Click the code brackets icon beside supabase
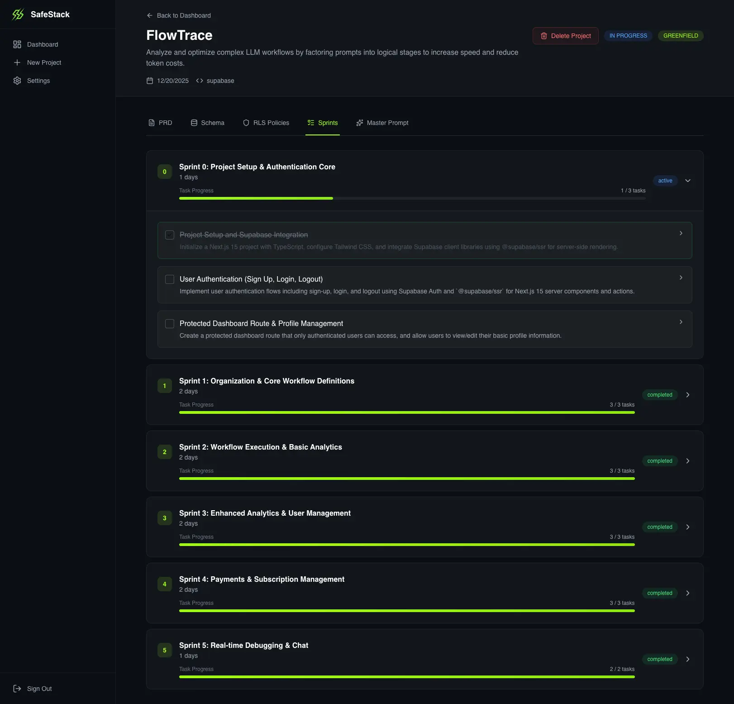The width and height of the screenshot is (734, 704). [x=200, y=81]
